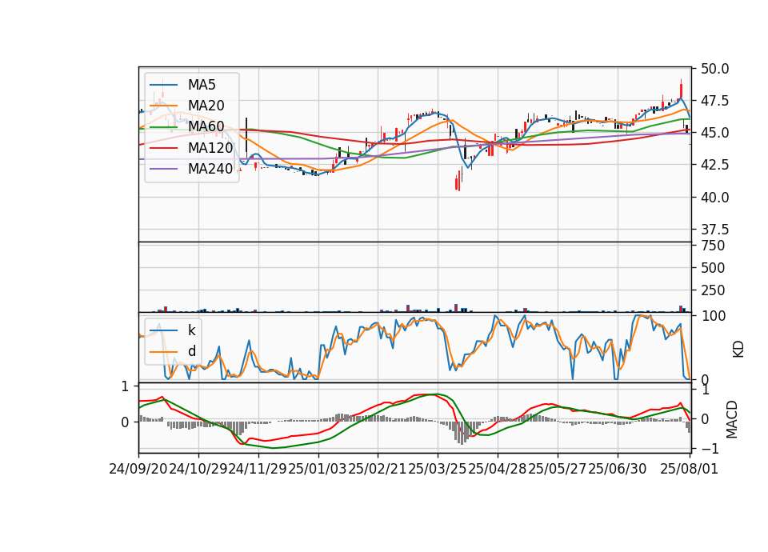Click the 24/10/29 date axis label
Screen dimensions: 768x552
point(198,469)
